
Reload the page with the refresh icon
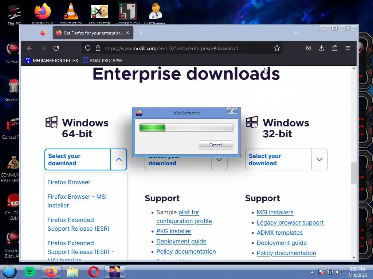pyautogui.click(x=56, y=48)
